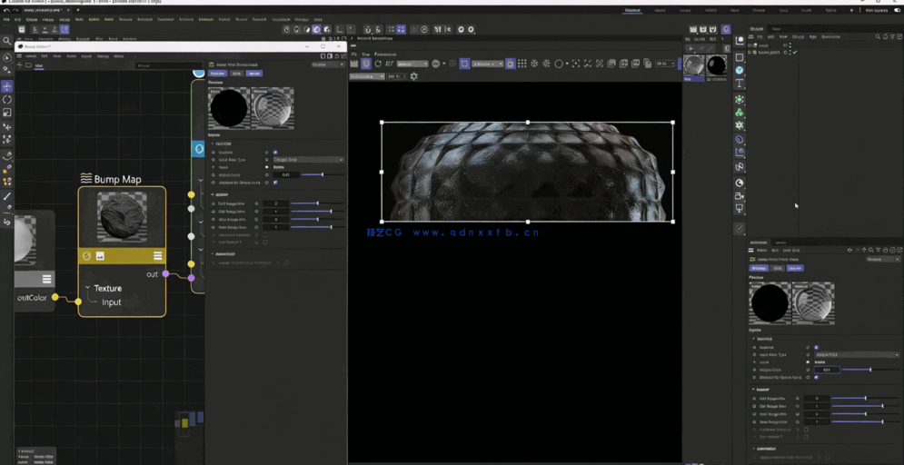Screen dimensions: 904x465
Task: Toggle the Advanced section checkbox in Attributes manager
Action: (827, 457)
